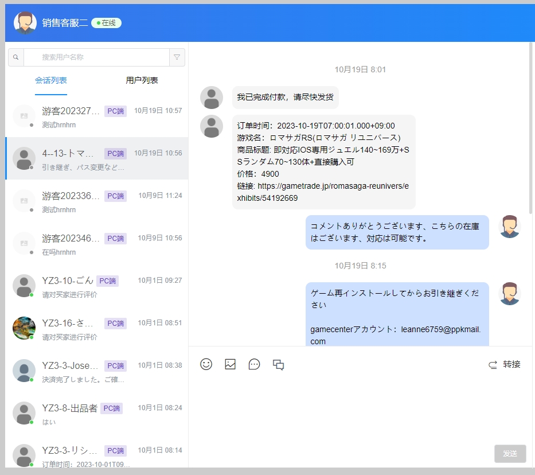This screenshot has height=475, width=535.
Task: Click preview text 请对买家进行评价 under YZ3-10-ごん
Action: pos(69,295)
